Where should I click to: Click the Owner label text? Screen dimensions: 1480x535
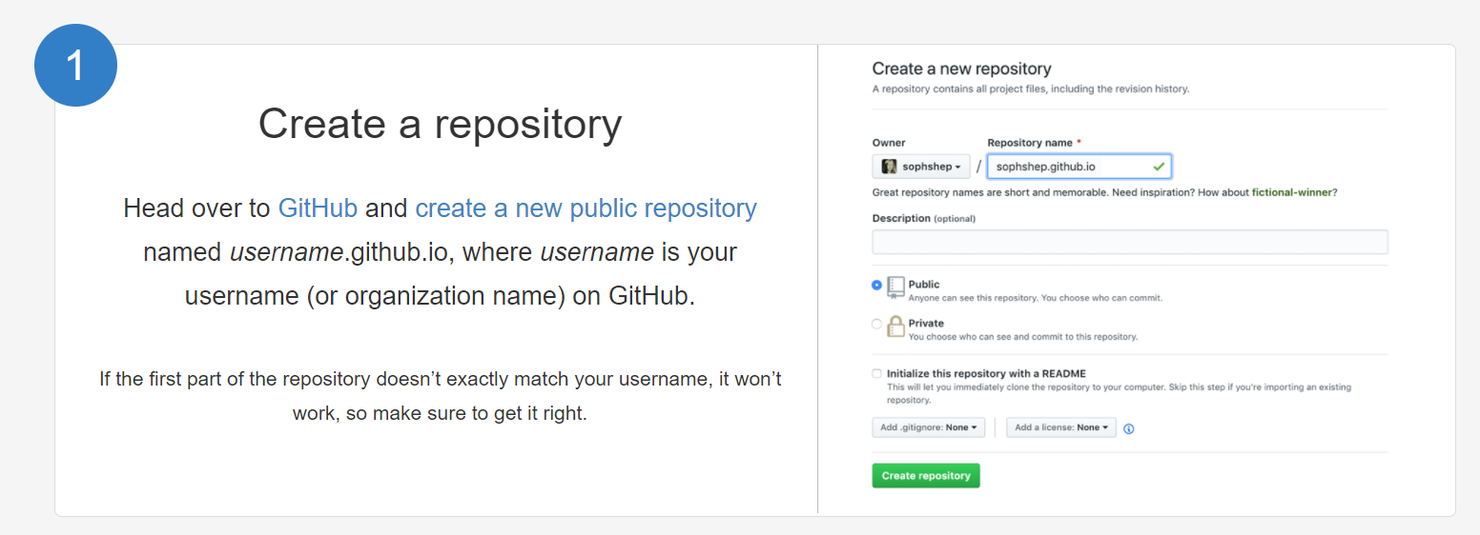[889, 143]
